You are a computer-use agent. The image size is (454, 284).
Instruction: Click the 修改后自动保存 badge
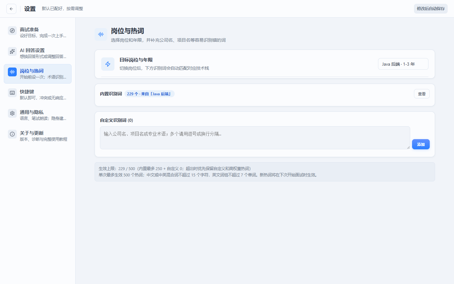pyautogui.click(x=431, y=9)
